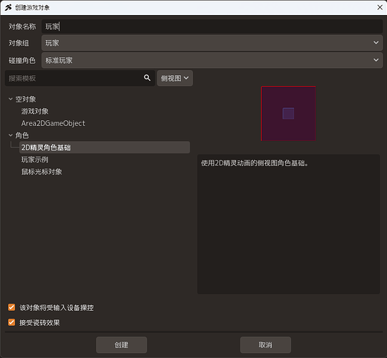Image resolution: width=387 pixels, height=358 pixels.
Task: Select the 2D精灵角色基础 template
Action: point(104,147)
